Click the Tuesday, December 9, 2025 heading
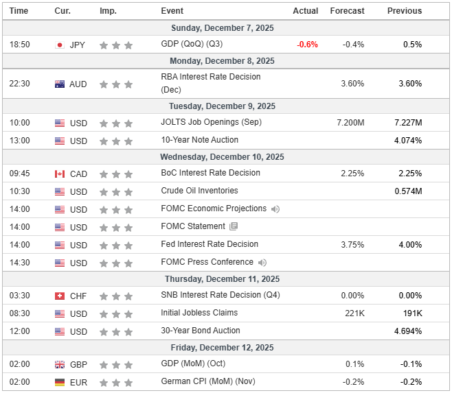The width and height of the screenshot is (452, 393). pos(222,106)
